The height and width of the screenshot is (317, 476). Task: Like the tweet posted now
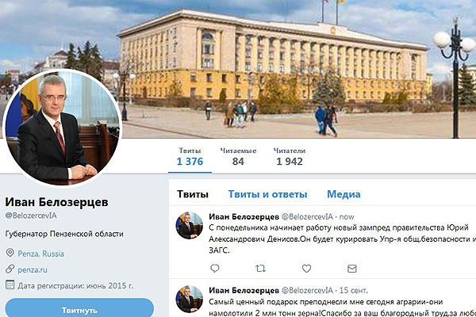[x=306, y=268]
